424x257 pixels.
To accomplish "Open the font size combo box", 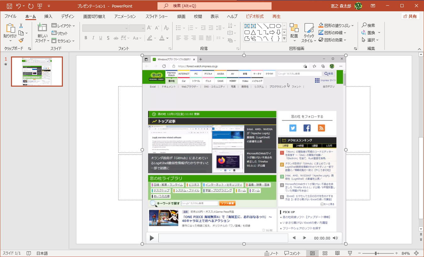I will pos(137,28).
